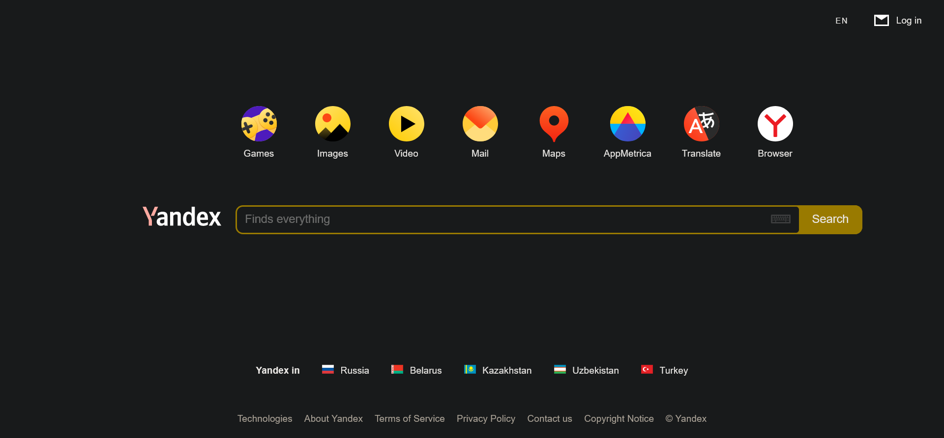The height and width of the screenshot is (438, 944).
Task: Click the mail envelope icon beside Log in
Action: [x=881, y=20]
